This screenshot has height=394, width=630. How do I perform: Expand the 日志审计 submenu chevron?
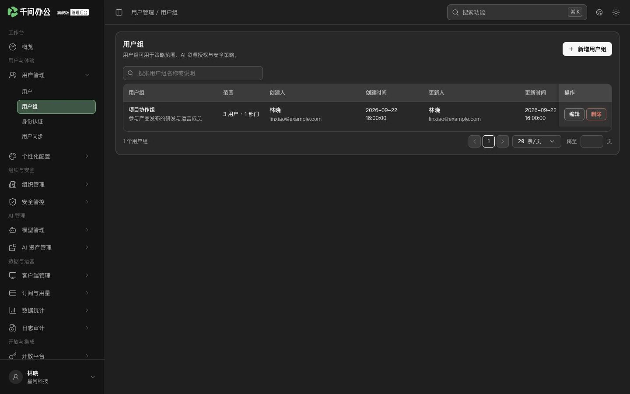point(87,328)
